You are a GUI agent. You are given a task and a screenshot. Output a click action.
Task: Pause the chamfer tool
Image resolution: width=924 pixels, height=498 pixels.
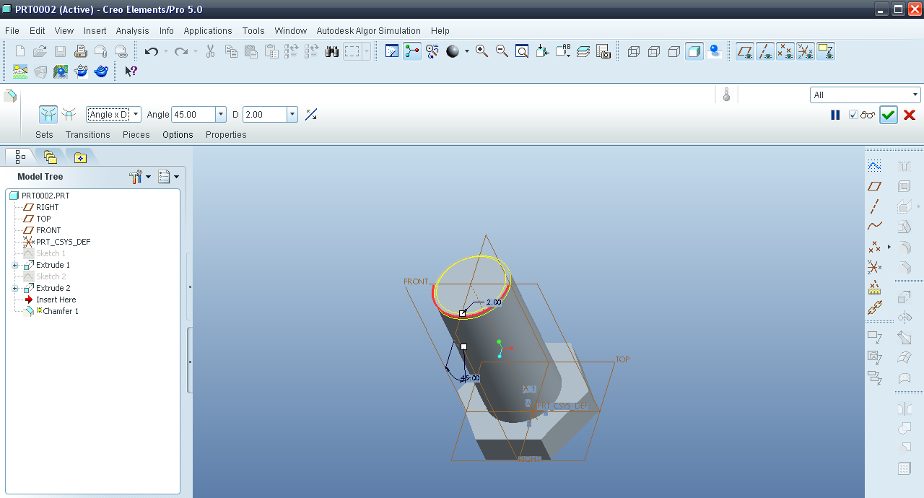click(835, 115)
